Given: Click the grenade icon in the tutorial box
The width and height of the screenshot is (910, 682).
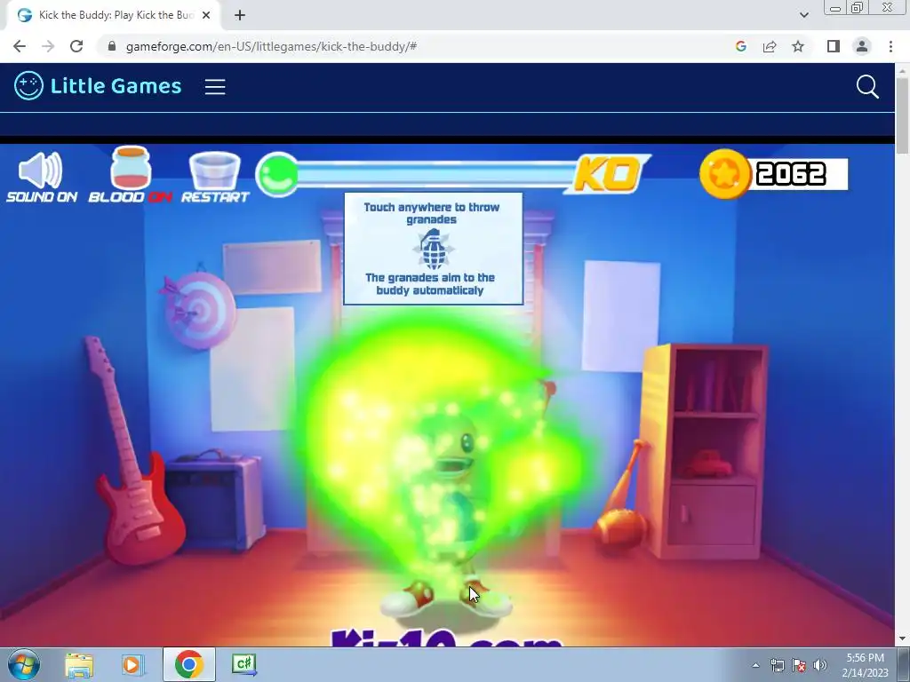Looking at the screenshot, I should [433, 250].
